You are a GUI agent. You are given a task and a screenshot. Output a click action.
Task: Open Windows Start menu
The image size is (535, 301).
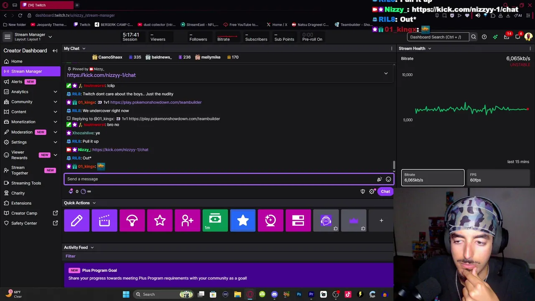pos(126,294)
